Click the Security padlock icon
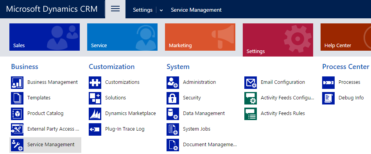 [173, 98]
